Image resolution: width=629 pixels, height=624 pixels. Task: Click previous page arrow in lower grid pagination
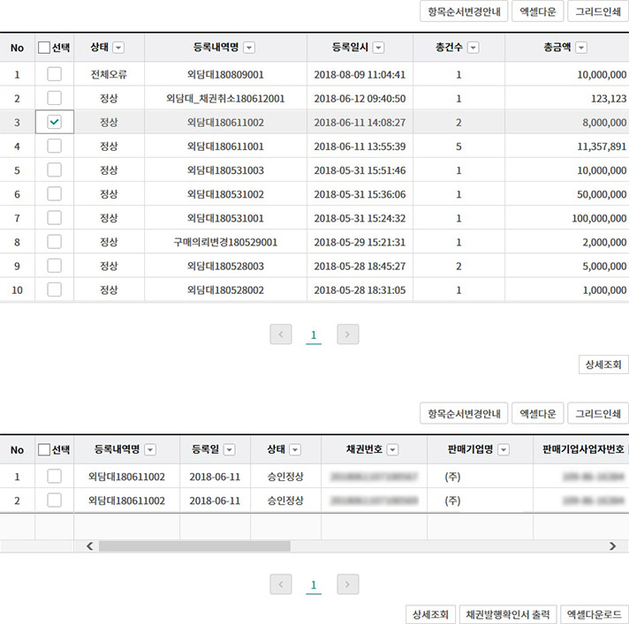tap(281, 584)
